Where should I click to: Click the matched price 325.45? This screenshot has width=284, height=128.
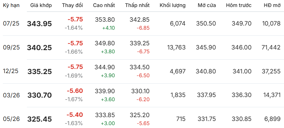(39, 119)
